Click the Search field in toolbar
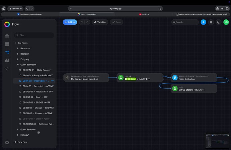The width and height of the screenshot is (231, 150). pyautogui.click(x=185, y=22)
